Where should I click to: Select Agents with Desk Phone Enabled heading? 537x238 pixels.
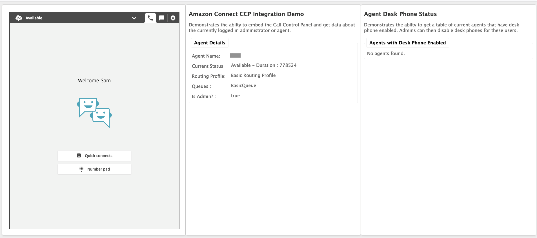point(407,43)
